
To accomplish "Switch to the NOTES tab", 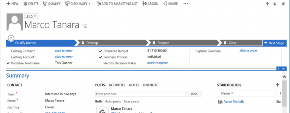I will (134, 85).
